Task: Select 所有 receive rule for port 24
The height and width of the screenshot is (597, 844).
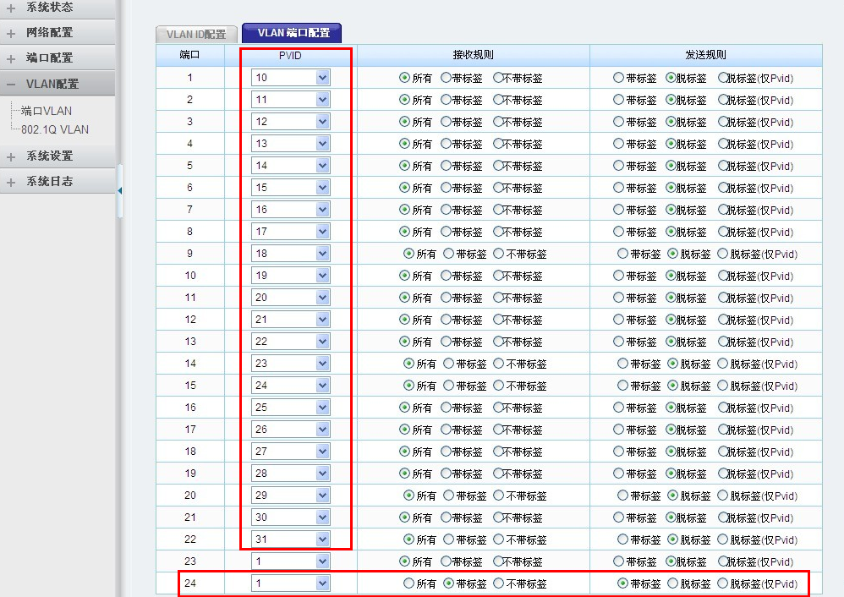Action: (x=409, y=583)
